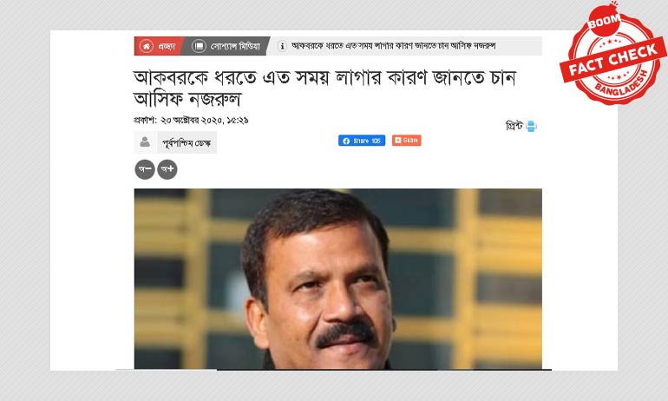Click the Facebook logo in share button
The width and height of the screenshot is (668, 401).
click(346, 141)
